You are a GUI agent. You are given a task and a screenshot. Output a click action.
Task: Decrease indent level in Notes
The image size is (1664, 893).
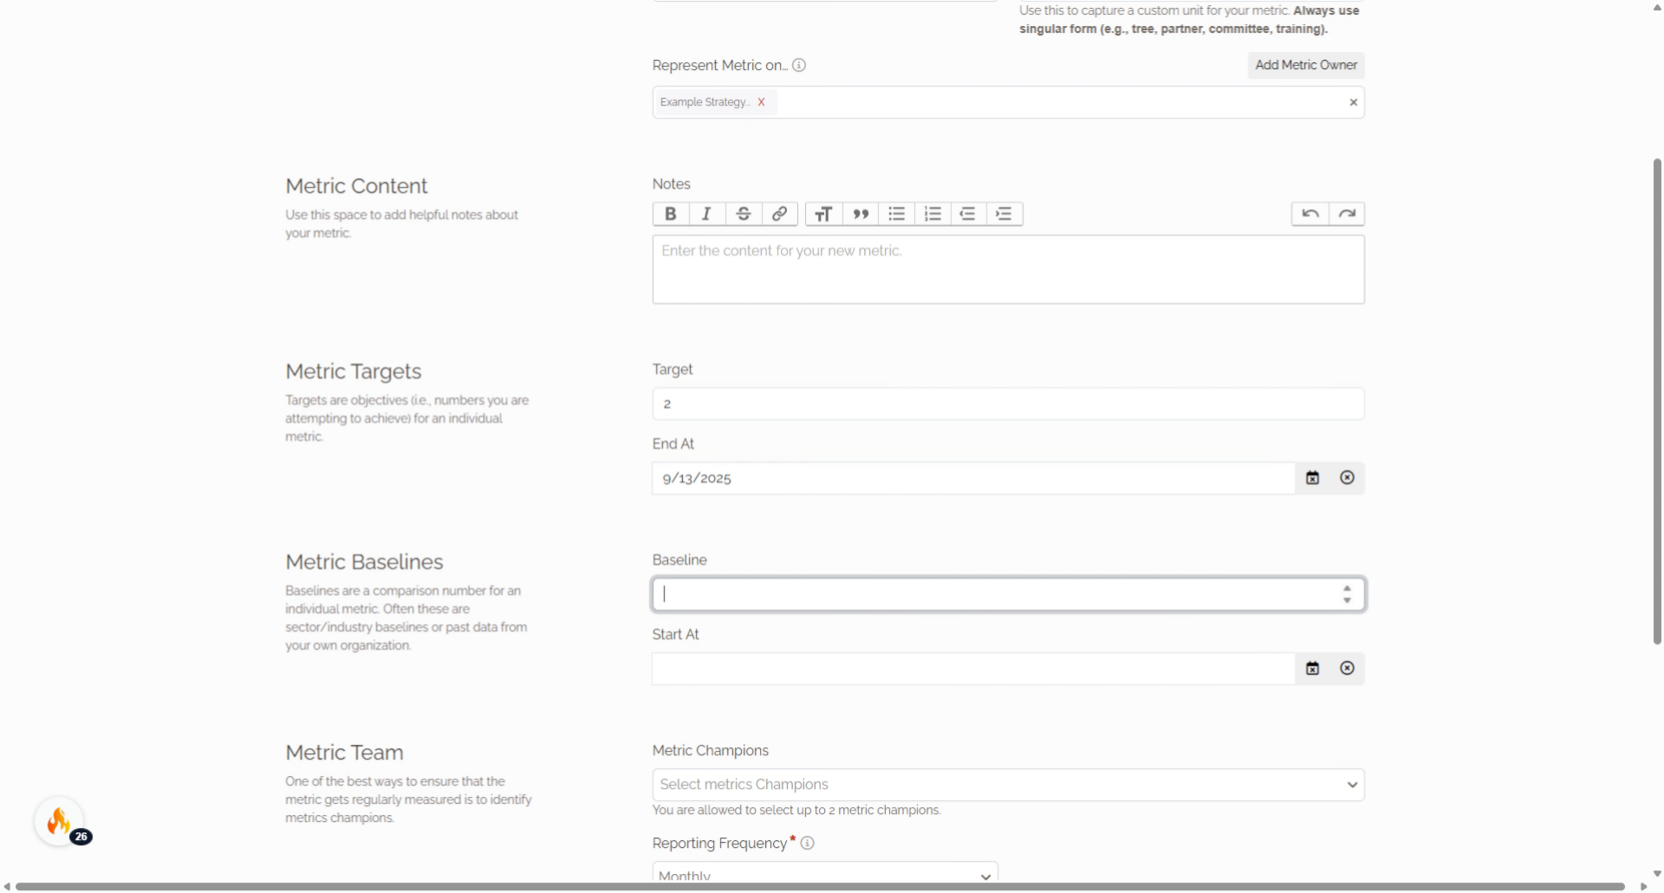coord(968,214)
